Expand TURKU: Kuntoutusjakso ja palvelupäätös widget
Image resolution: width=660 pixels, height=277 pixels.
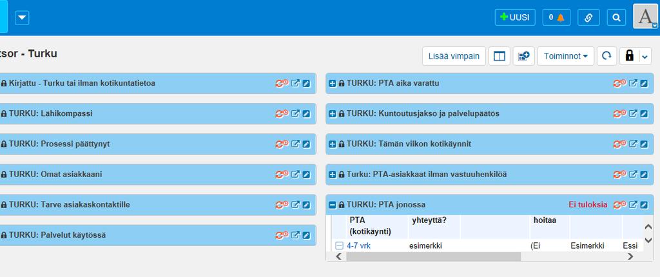pos(333,113)
